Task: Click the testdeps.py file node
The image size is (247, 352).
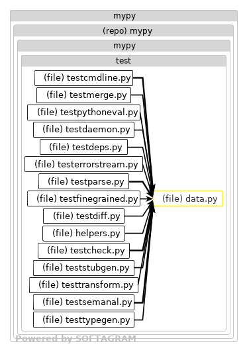Action: coord(83,147)
